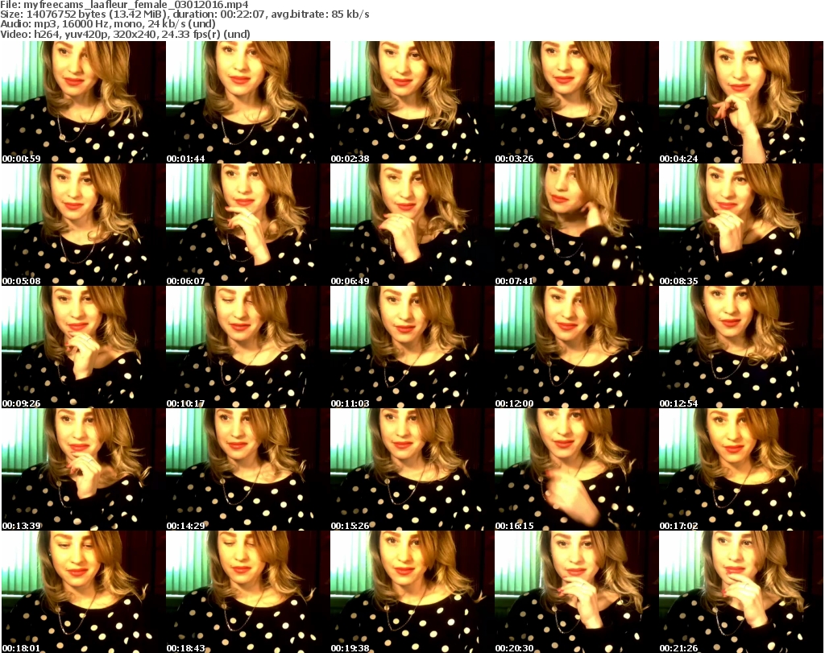Choose the frame captured at 00:21:26

click(x=741, y=592)
